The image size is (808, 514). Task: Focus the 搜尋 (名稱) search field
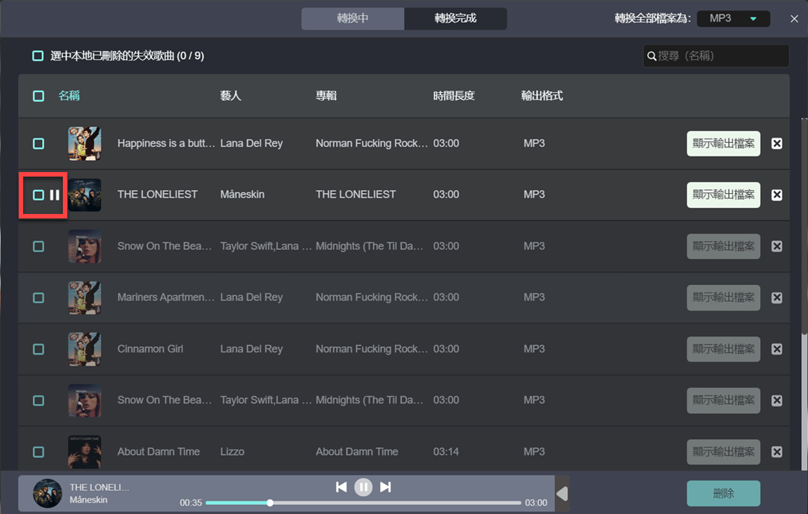click(716, 55)
